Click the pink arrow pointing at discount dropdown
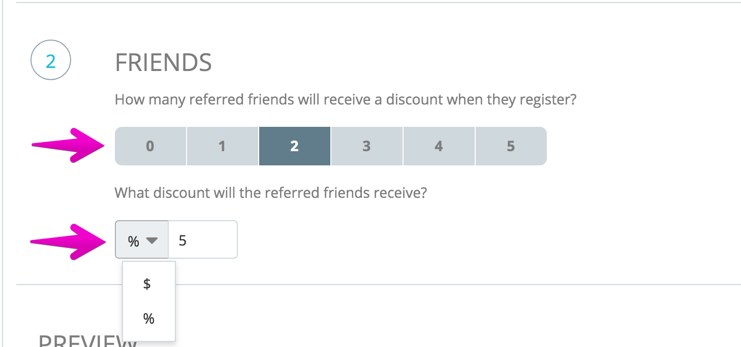This screenshot has height=347, width=741. click(69, 241)
